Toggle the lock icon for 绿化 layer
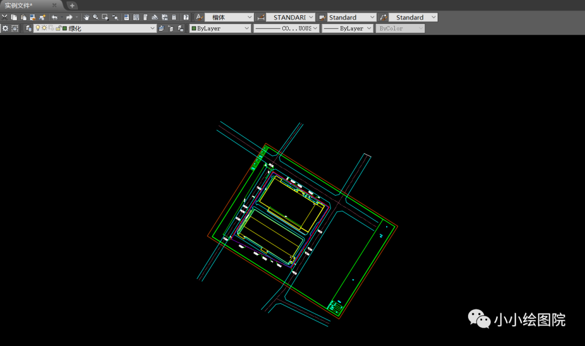 click(58, 28)
